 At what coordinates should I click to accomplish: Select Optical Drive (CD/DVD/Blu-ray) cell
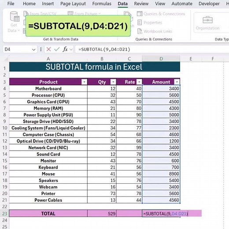48,141
